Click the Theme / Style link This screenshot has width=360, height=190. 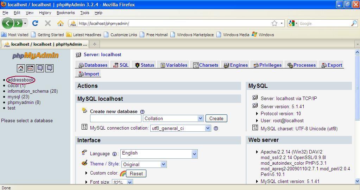[x=105, y=164]
